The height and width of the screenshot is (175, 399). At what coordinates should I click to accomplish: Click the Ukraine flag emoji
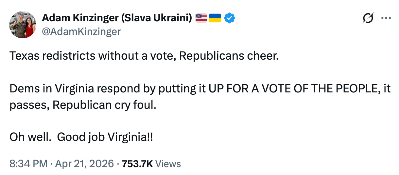tap(215, 18)
